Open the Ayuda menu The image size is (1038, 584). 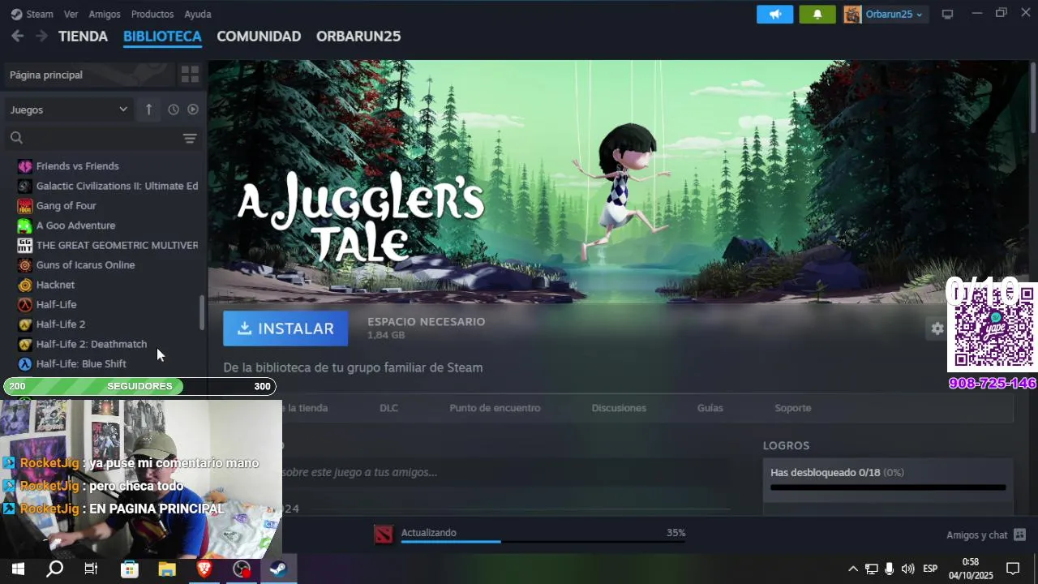pos(198,14)
